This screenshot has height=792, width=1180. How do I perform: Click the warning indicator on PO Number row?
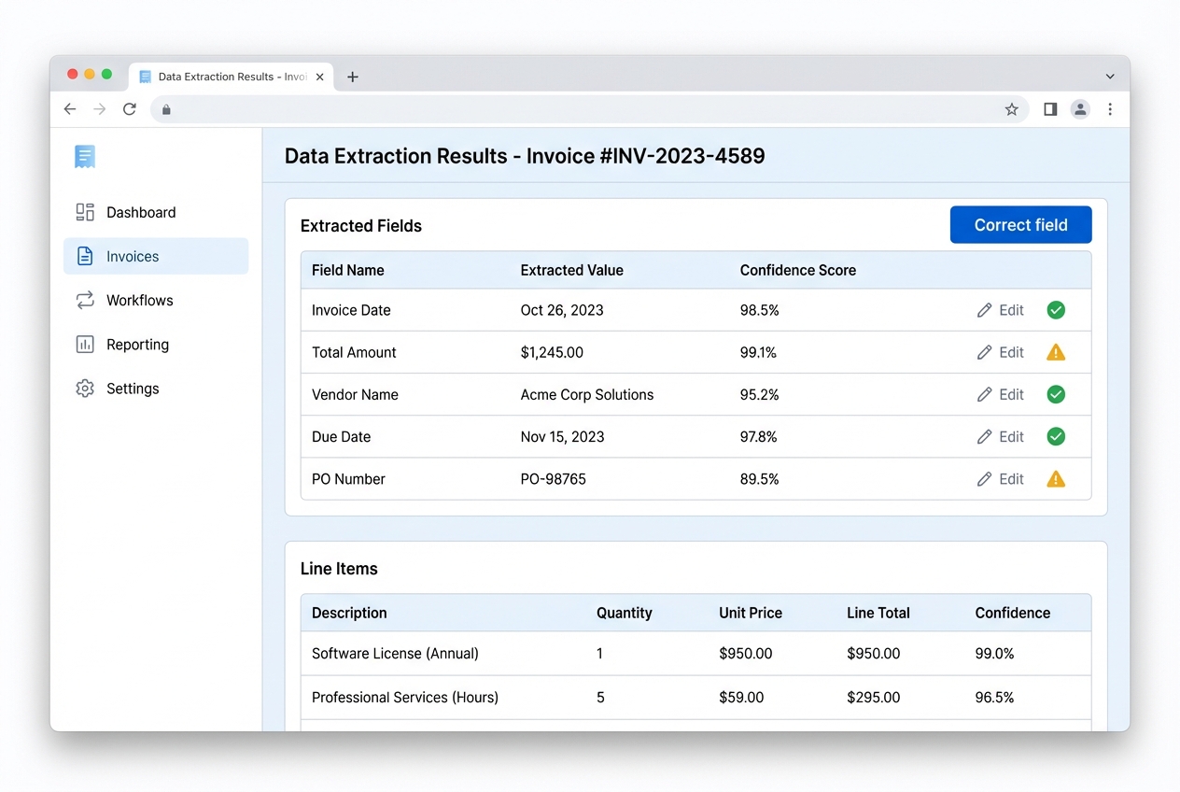[x=1056, y=478]
